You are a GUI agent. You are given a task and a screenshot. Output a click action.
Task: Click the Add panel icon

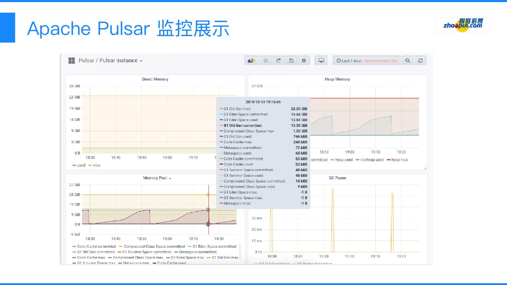[x=251, y=61]
